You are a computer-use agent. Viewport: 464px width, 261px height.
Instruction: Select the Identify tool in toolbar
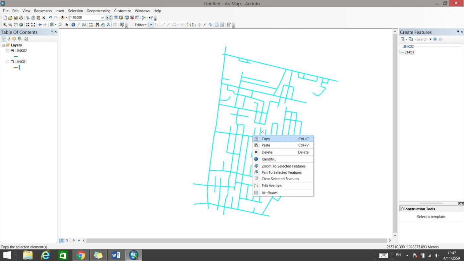coord(73,25)
